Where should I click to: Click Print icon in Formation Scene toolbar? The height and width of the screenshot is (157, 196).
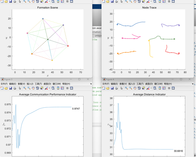(14, 2)
